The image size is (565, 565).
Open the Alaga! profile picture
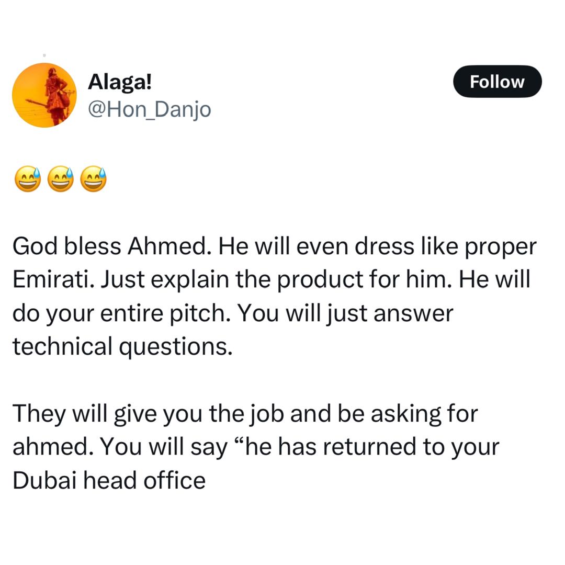coord(44,95)
